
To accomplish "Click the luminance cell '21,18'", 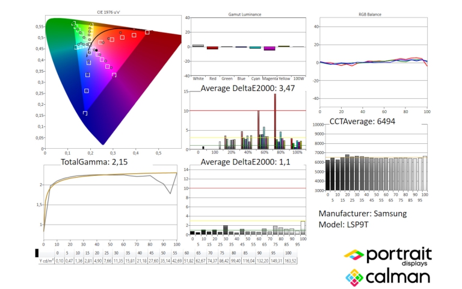I will coord(141,261).
